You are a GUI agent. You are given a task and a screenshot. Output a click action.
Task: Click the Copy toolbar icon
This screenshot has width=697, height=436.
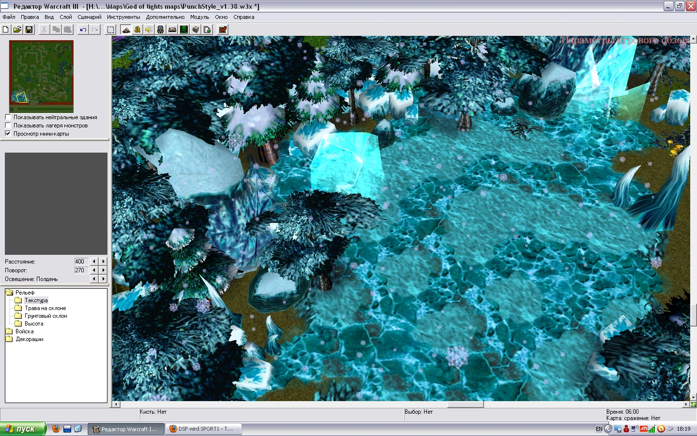(56, 30)
